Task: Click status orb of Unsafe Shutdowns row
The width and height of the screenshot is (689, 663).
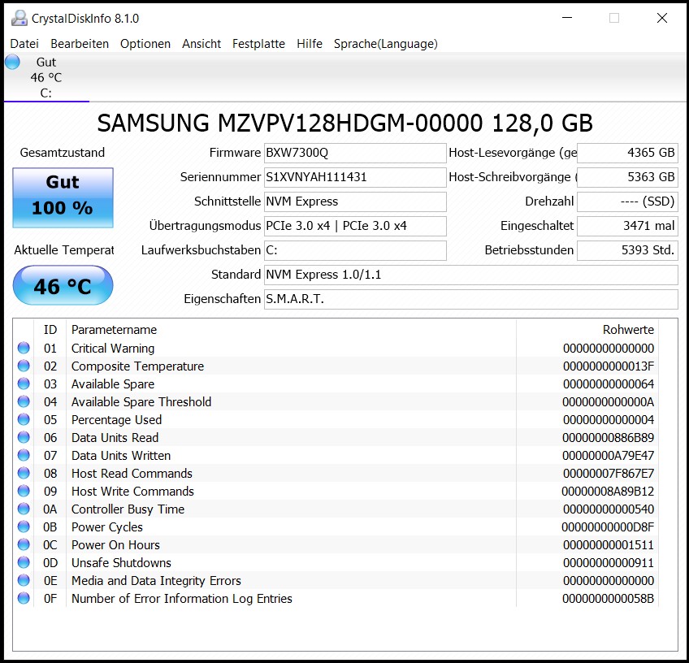Action: click(x=24, y=562)
